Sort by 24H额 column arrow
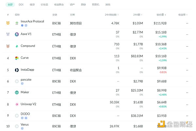This screenshot has height=131, width=196. pyautogui.click(x=142, y=15)
